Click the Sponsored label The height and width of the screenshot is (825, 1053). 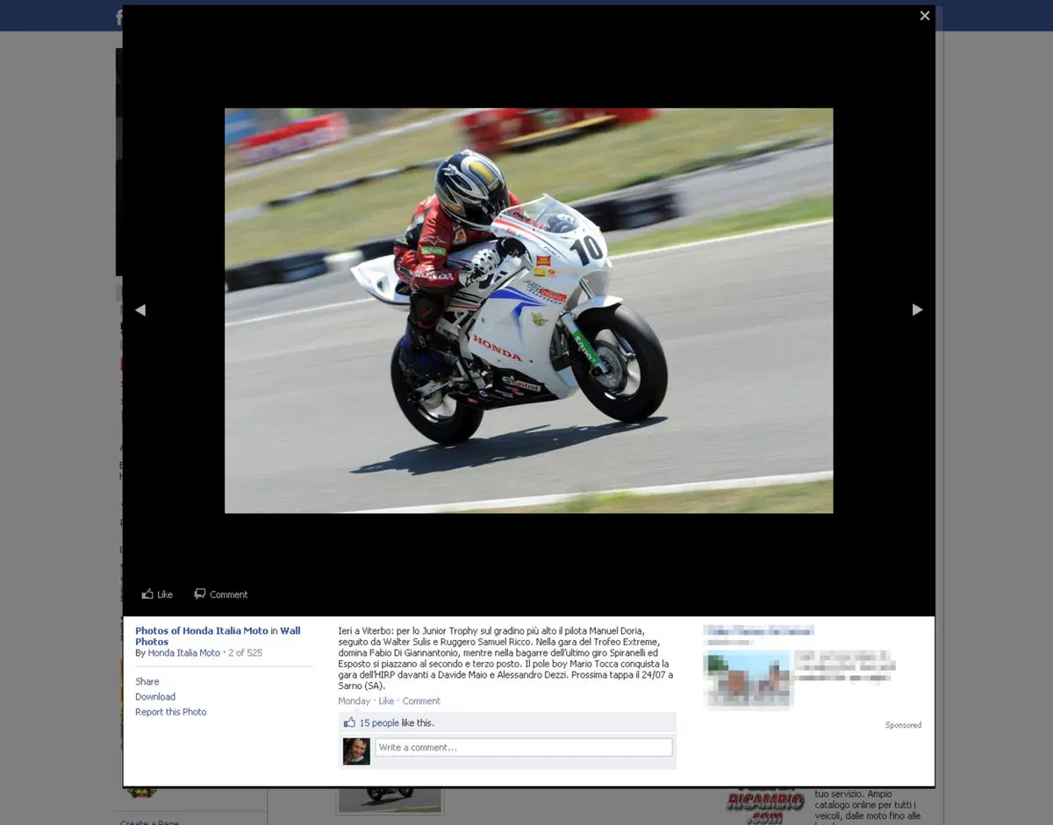coord(903,725)
